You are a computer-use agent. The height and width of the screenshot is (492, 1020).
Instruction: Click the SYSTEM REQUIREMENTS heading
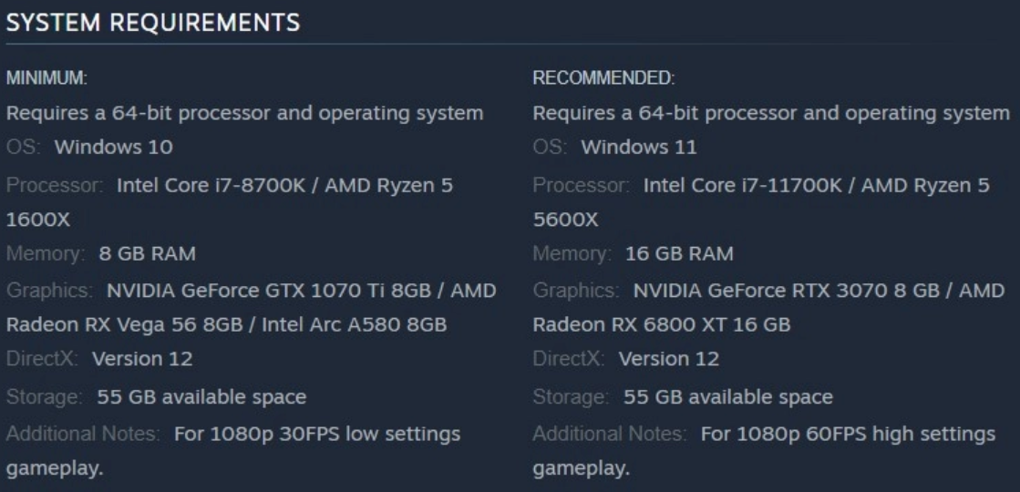[x=153, y=23]
